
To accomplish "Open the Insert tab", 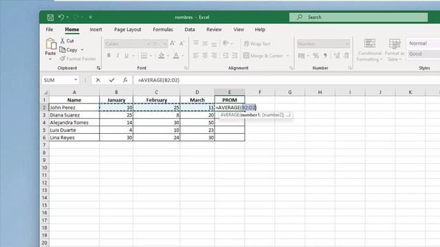I will point(96,30).
